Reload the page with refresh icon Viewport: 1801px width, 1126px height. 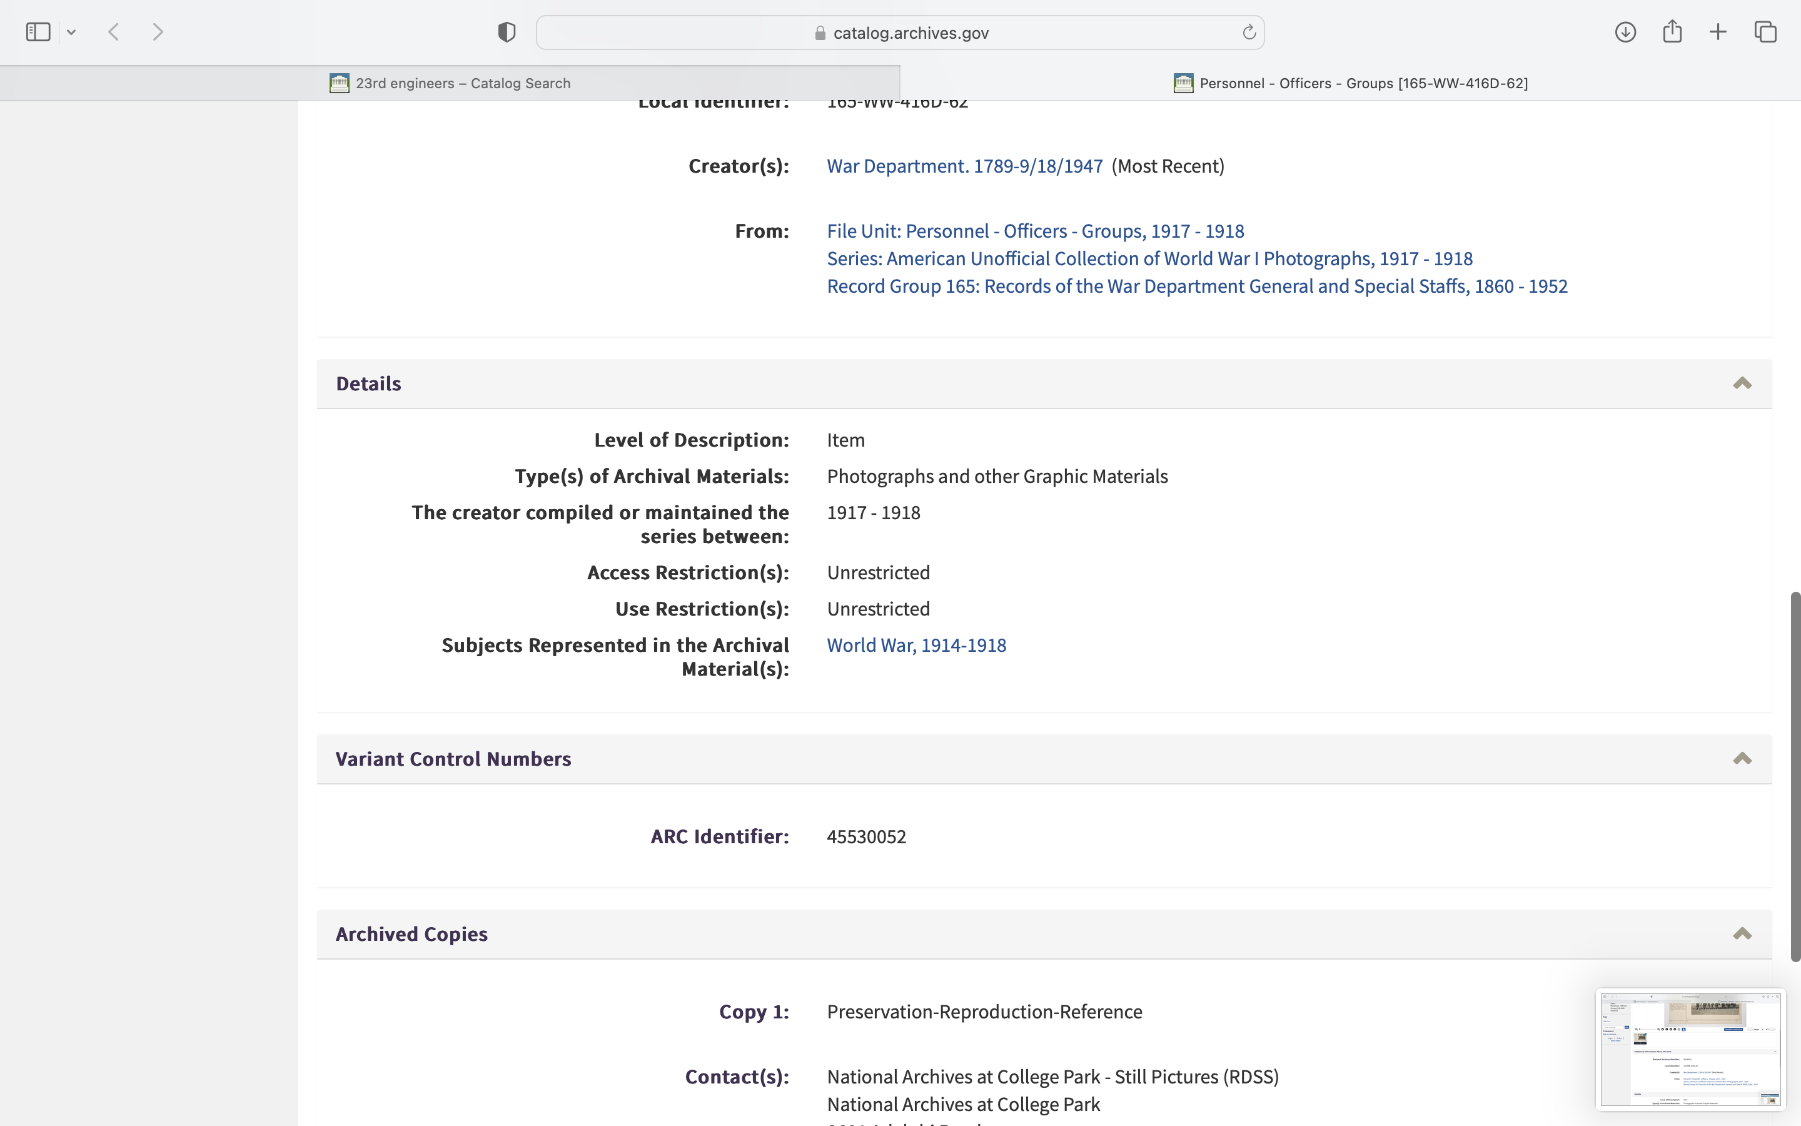(x=1249, y=32)
